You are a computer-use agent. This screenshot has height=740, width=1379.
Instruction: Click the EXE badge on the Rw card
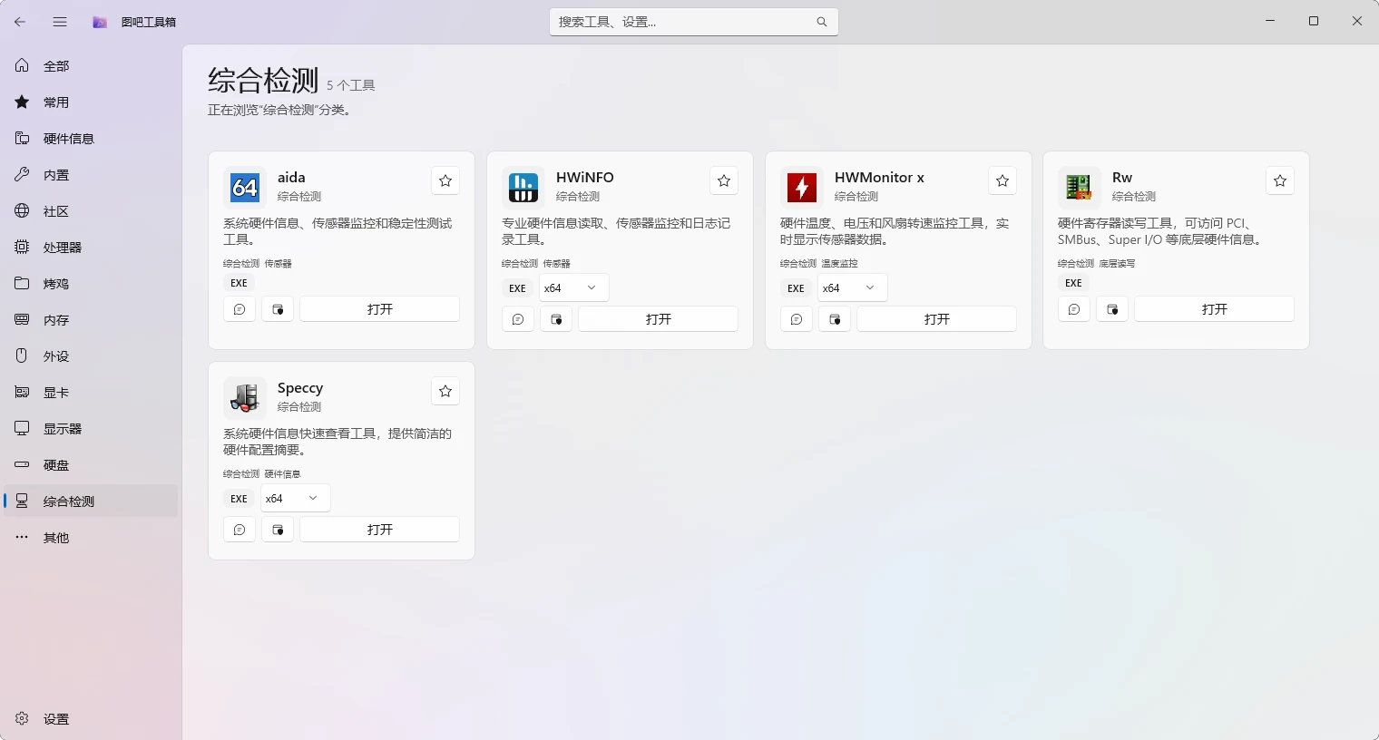1074,283
